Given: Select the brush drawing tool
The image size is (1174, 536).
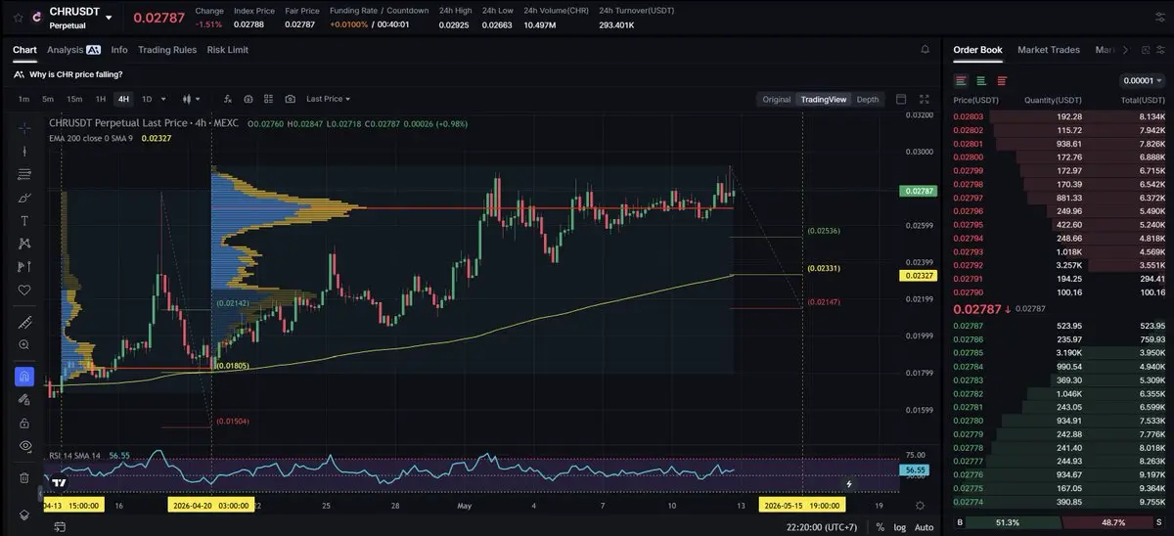Looking at the screenshot, I should (24, 198).
